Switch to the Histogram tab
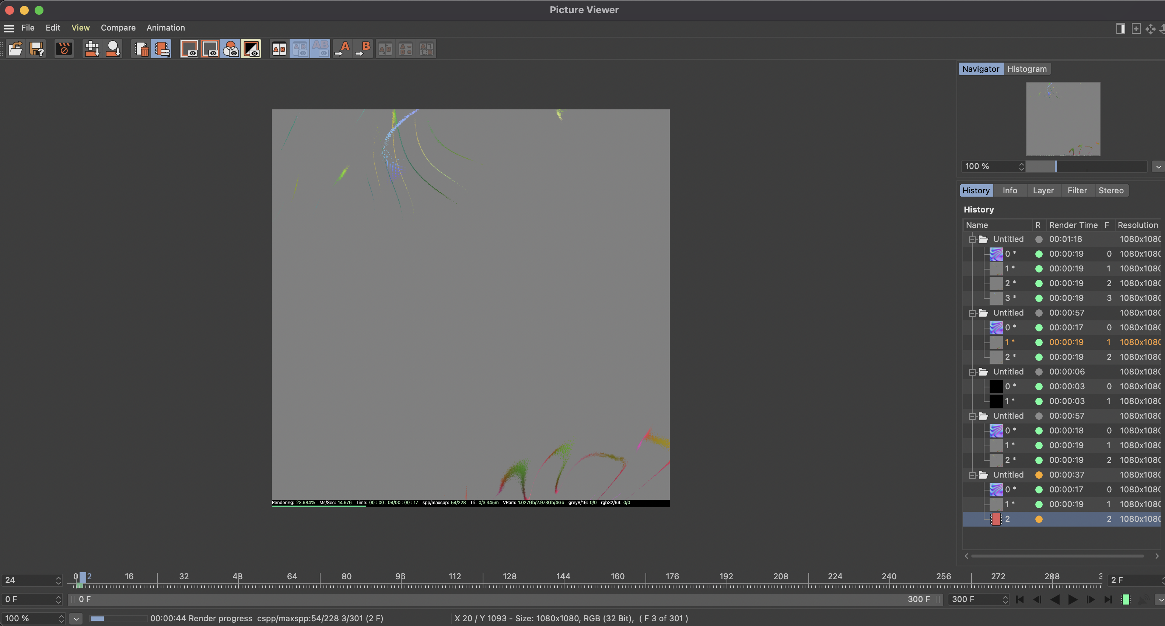1165x626 pixels. 1026,69
